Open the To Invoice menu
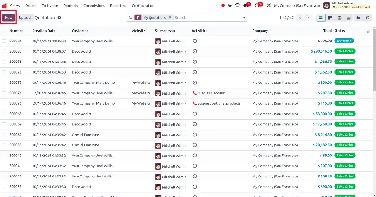This screenshot has height=197, width=376. click(50, 6)
